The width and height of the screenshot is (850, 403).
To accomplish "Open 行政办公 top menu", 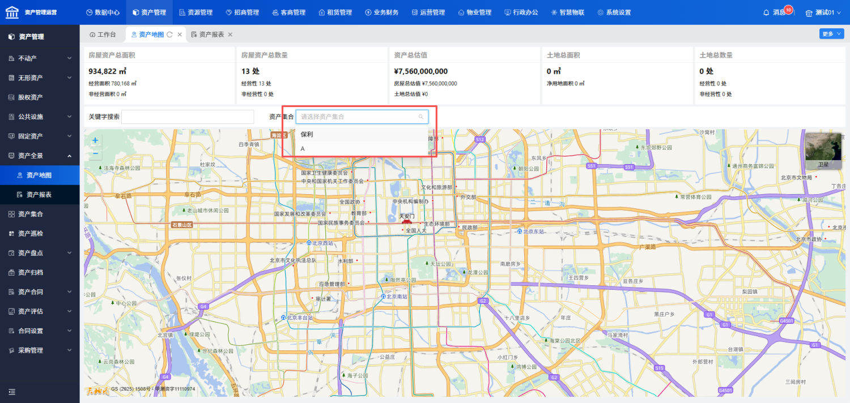I will coord(521,12).
